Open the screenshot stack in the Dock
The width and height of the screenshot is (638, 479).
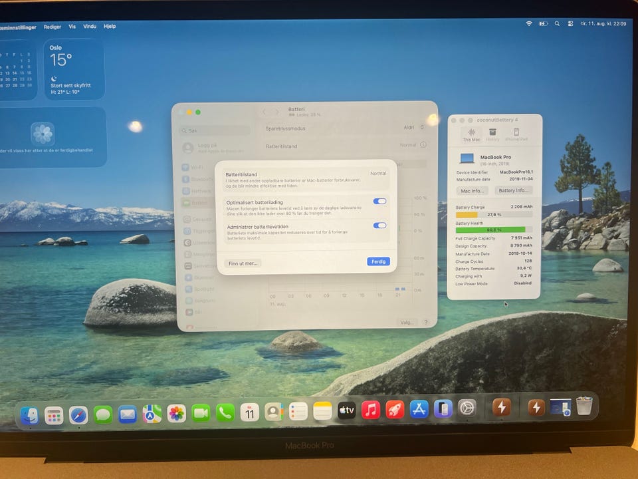pos(560,406)
